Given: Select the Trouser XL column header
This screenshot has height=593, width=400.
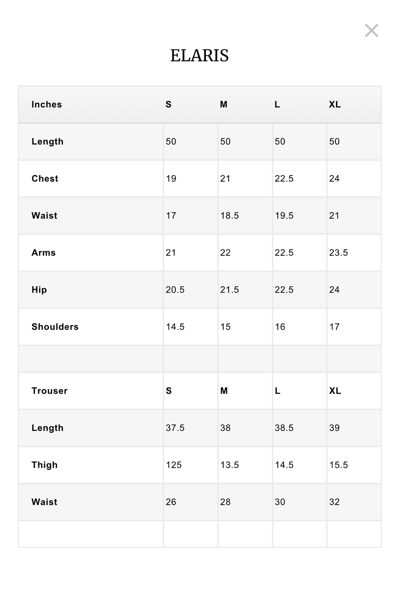Looking at the screenshot, I should (x=335, y=391).
